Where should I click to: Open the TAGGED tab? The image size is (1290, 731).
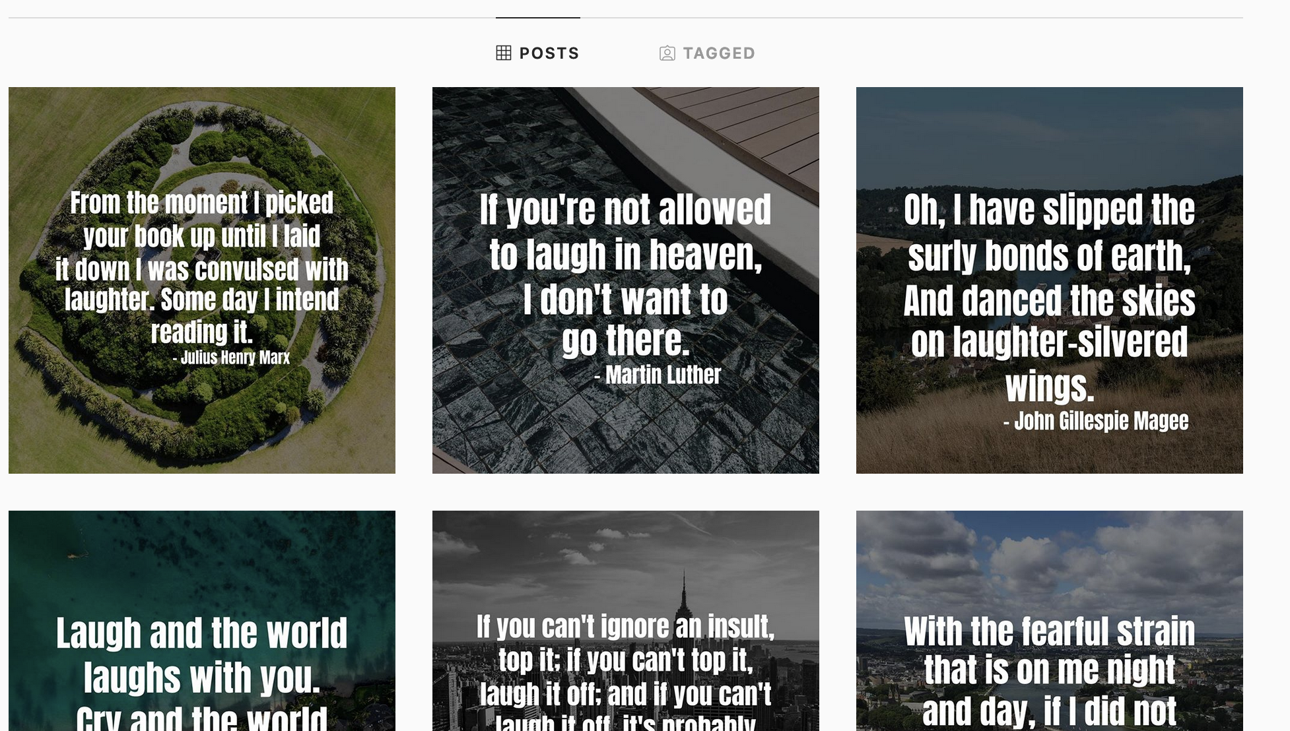[x=706, y=53]
